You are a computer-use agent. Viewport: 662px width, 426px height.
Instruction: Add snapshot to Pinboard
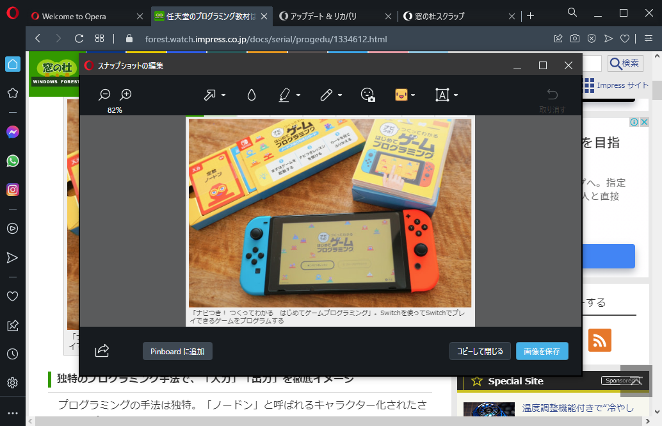(177, 351)
